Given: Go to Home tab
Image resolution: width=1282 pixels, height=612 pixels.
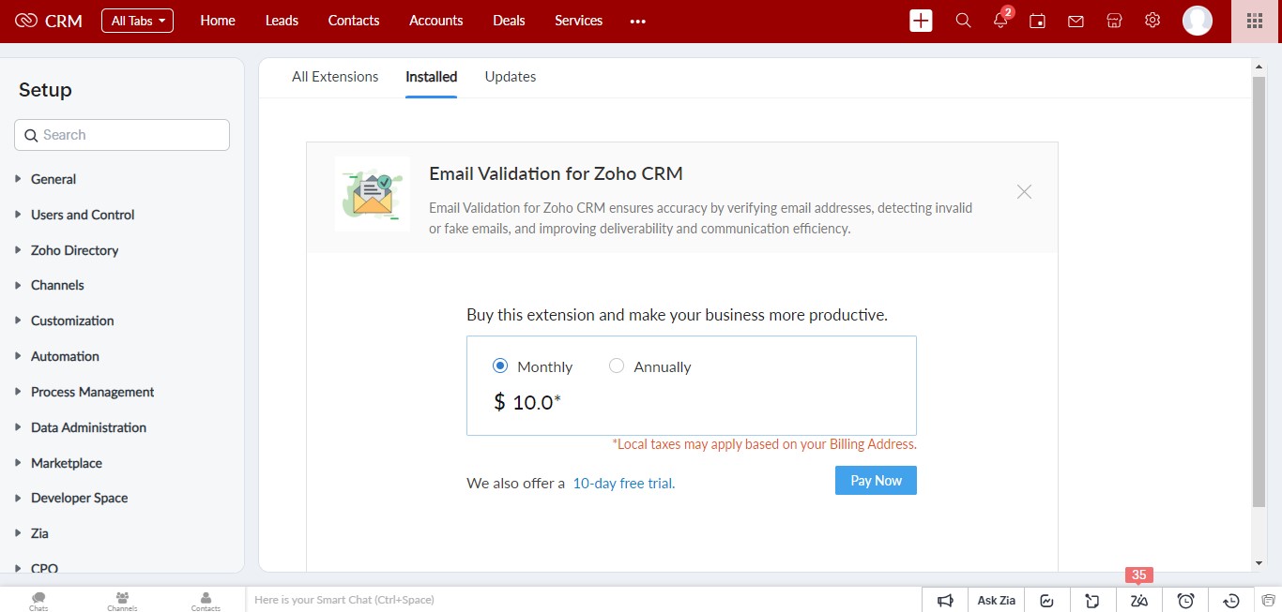Looking at the screenshot, I should point(218,21).
